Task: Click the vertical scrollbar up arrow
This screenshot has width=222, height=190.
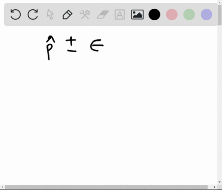Action: (x=220, y=2)
